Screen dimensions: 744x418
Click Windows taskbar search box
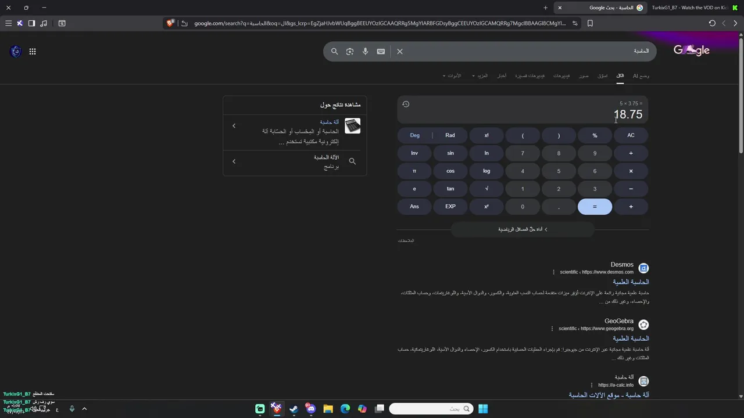click(x=431, y=409)
